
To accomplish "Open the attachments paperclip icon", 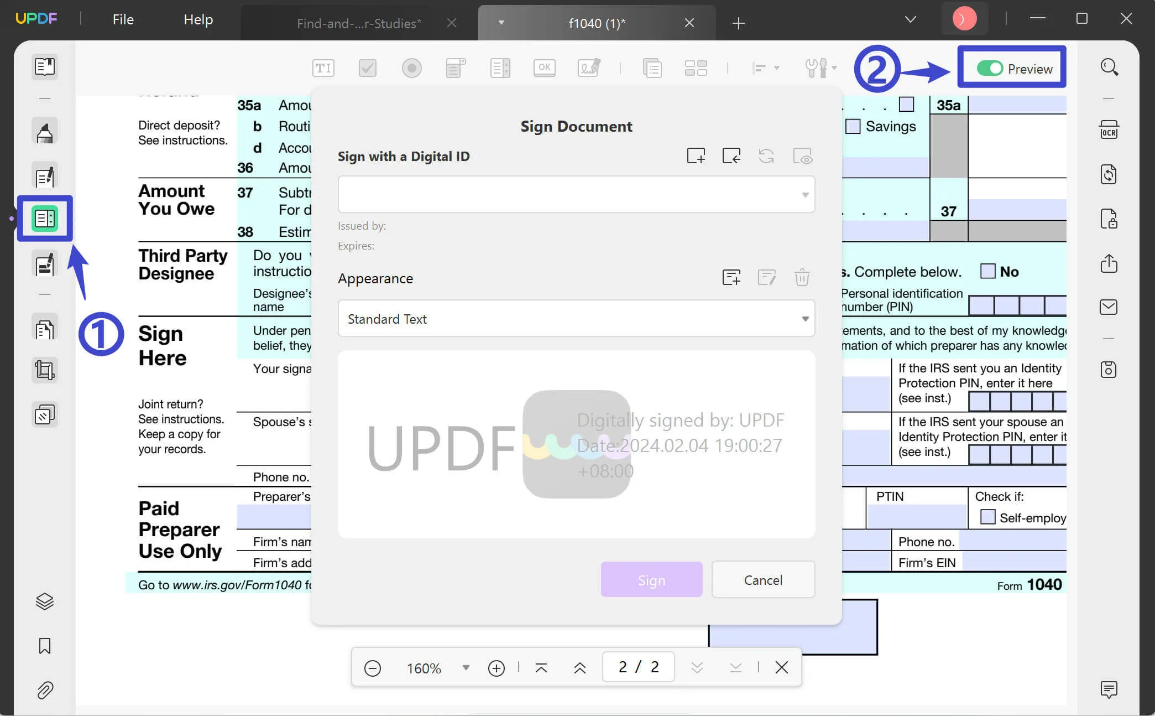I will [45, 690].
